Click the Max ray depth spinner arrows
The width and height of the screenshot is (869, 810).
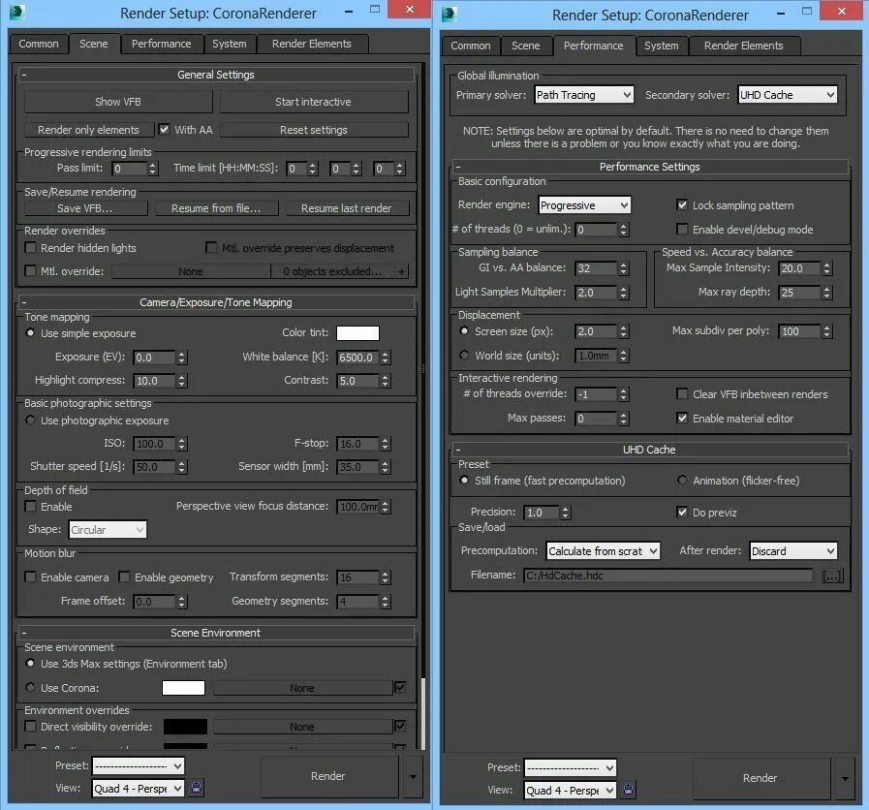pyautogui.click(x=827, y=293)
